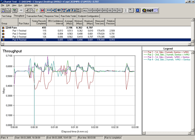Click the Add Pair two-node icon
195x140 pixels.
(49, 11)
